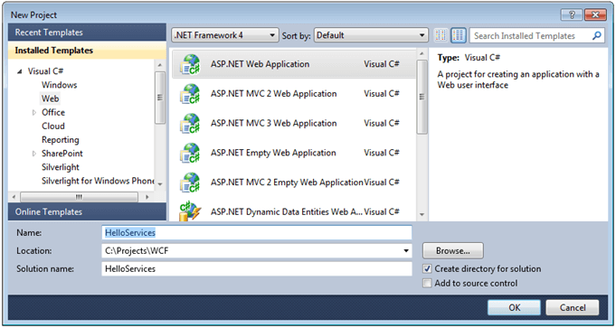The image size is (616, 328).
Task: Click the Name field containing HelloServices
Action: [x=257, y=232]
